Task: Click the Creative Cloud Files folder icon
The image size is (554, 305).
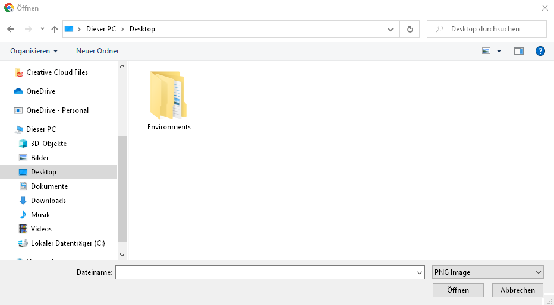Action: (x=19, y=72)
